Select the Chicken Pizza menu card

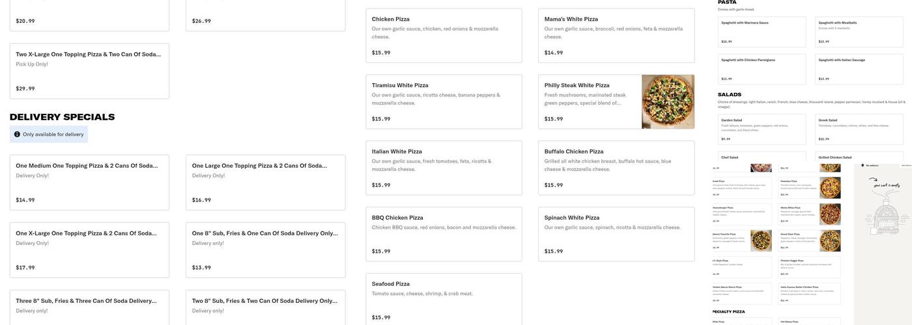tap(444, 36)
